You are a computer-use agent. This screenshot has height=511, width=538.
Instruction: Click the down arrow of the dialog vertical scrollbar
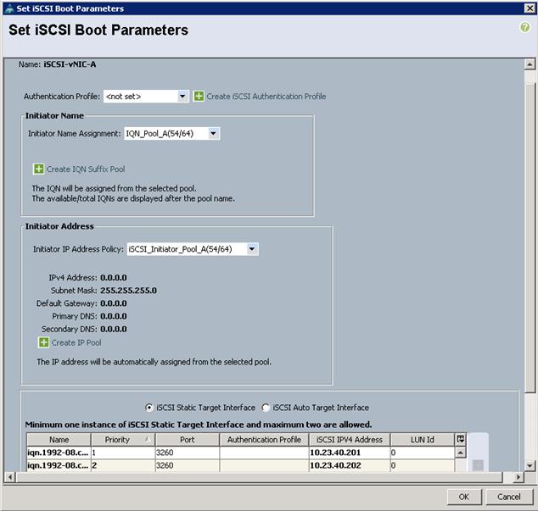pyautogui.click(x=530, y=465)
